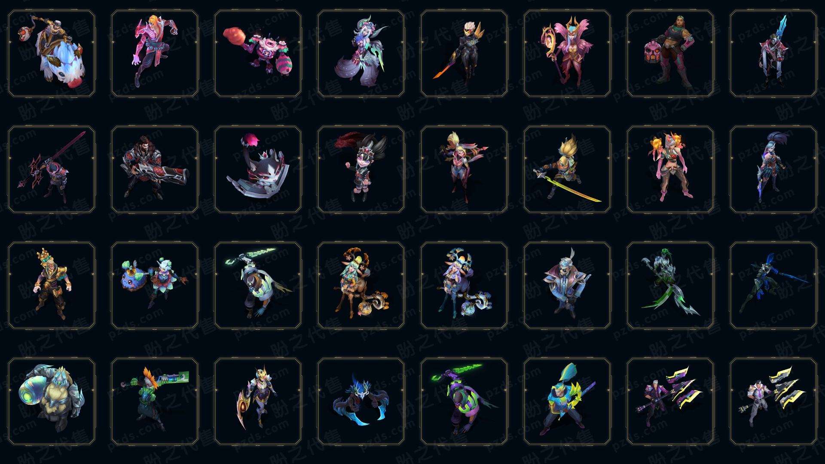Choose the dark armored skin with orange sword
Screen dimensions: 825x464
click(x=464, y=54)
